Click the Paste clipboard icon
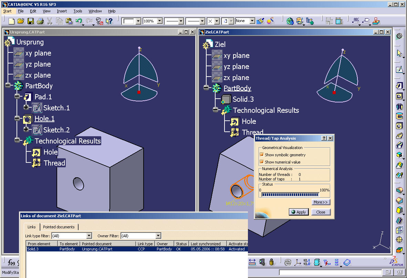 (69, 21)
